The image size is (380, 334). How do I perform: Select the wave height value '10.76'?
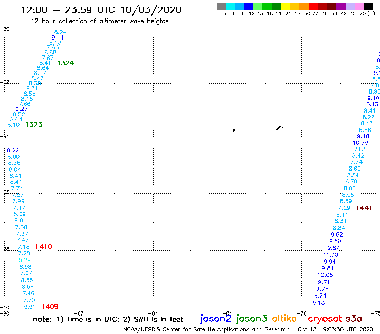[x=360, y=143]
